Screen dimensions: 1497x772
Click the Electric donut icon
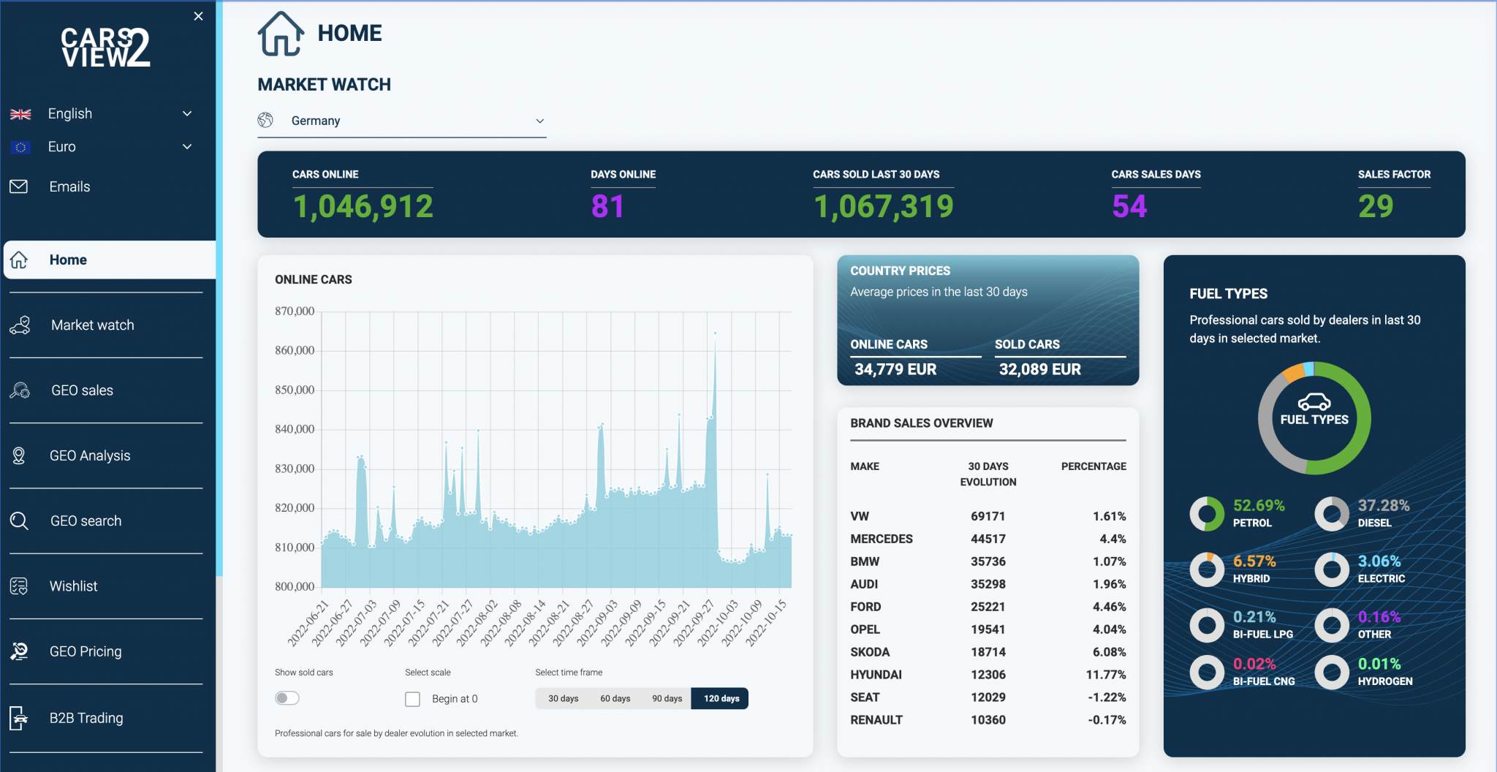(x=1332, y=569)
